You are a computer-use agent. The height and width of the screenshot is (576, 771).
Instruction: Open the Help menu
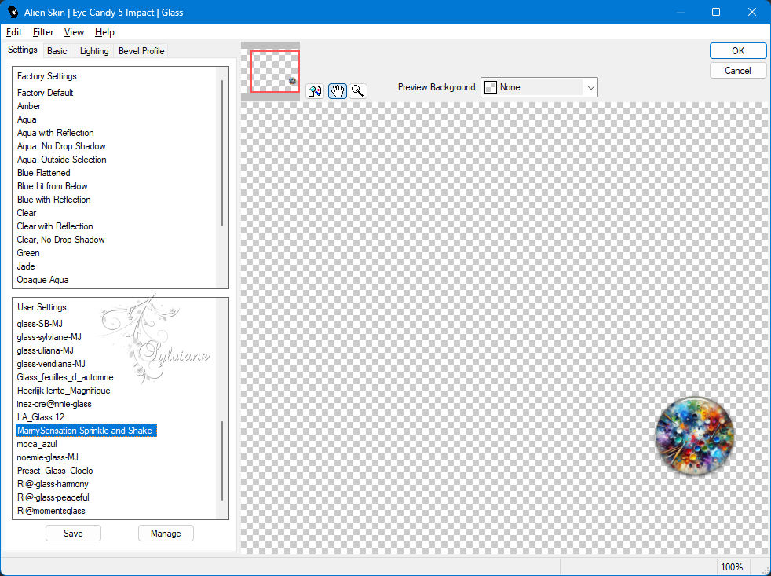104,32
